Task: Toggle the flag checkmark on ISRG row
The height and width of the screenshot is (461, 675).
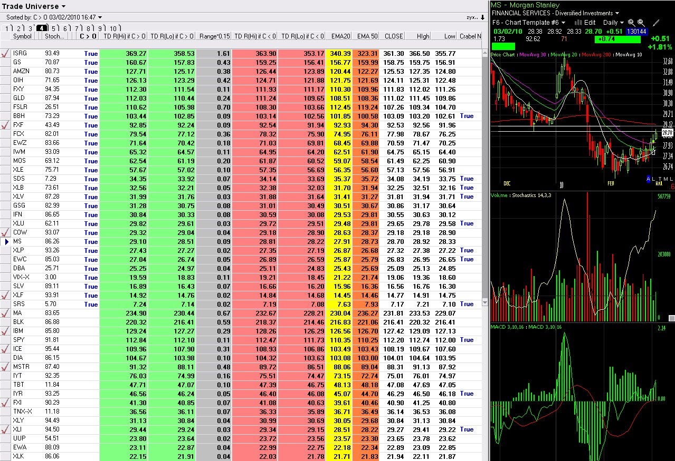Action: (5, 53)
